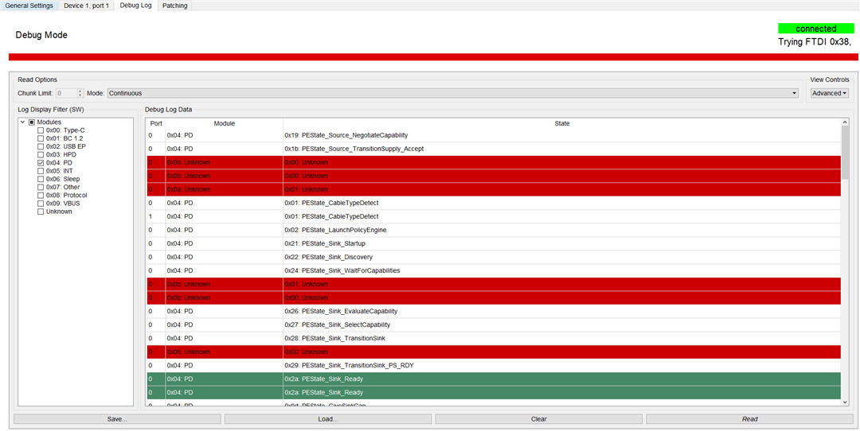Click the State column header
Viewport: 860px width, 431px height.
(x=562, y=124)
